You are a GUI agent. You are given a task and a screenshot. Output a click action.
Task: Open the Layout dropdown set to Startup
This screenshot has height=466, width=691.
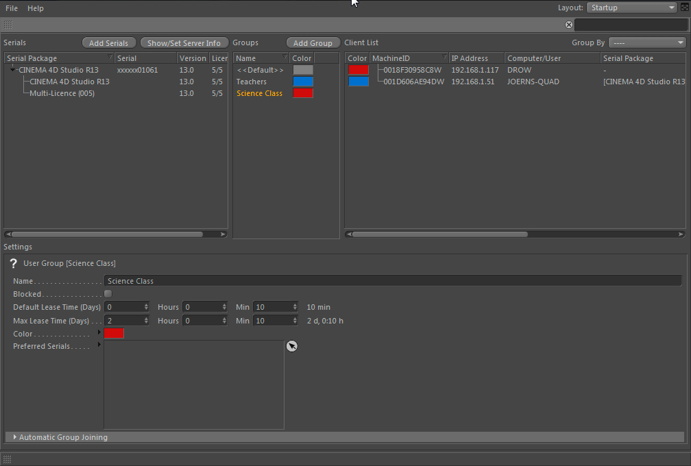pos(632,8)
